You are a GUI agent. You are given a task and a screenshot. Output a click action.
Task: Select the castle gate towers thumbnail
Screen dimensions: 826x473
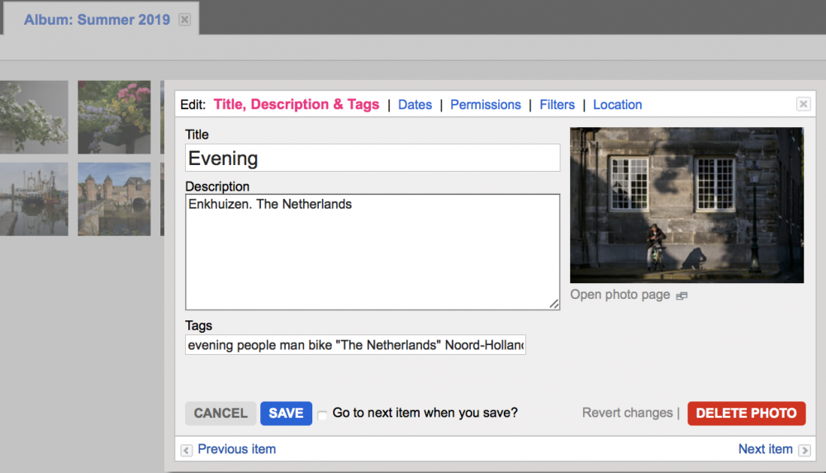click(114, 199)
